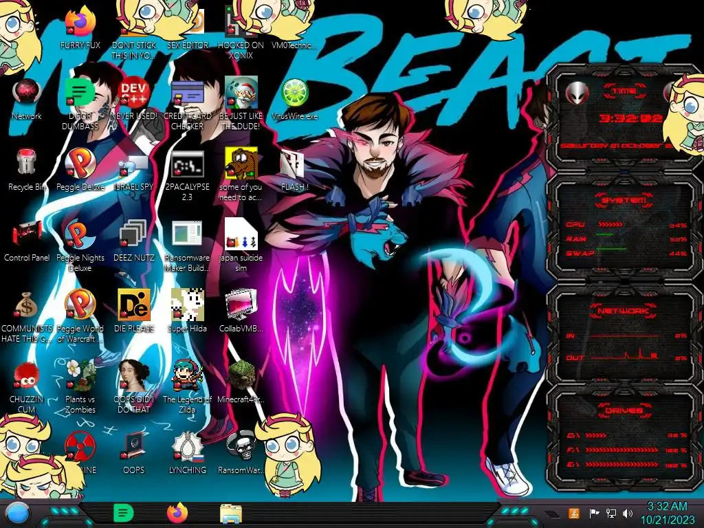Click the Start orb button

(x=17, y=513)
